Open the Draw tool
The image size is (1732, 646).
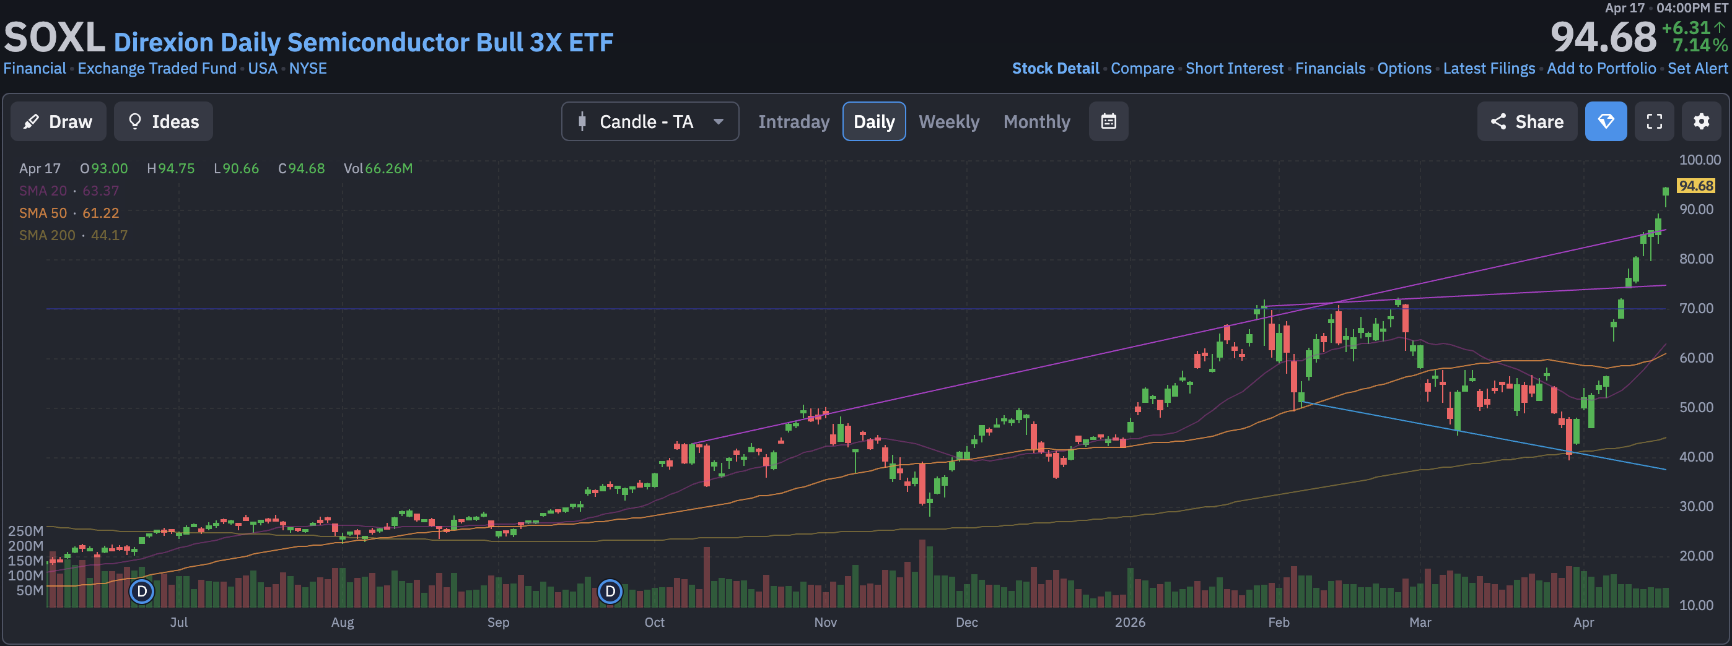pos(58,121)
